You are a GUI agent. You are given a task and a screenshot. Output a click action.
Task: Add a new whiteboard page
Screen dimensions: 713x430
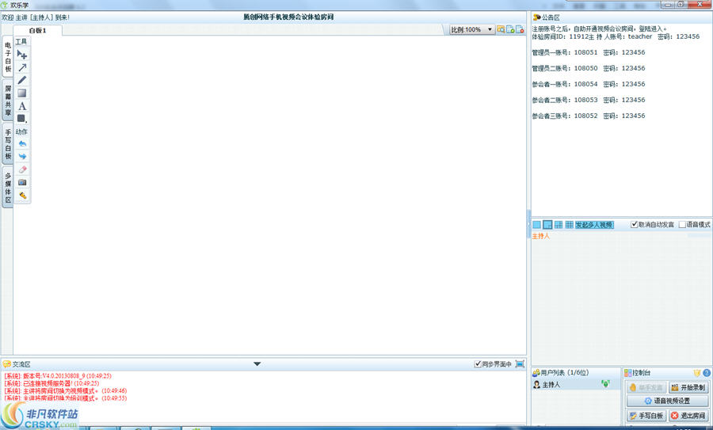pos(510,29)
